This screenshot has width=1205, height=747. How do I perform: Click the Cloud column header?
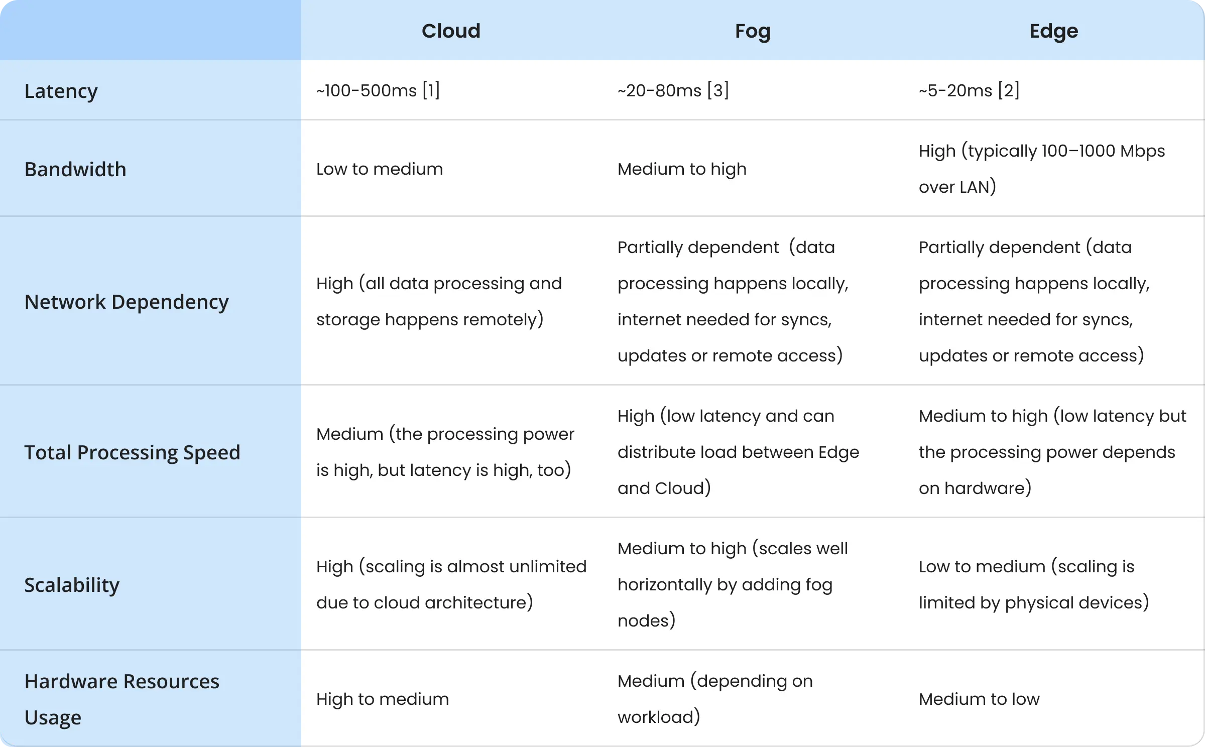tap(451, 31)
